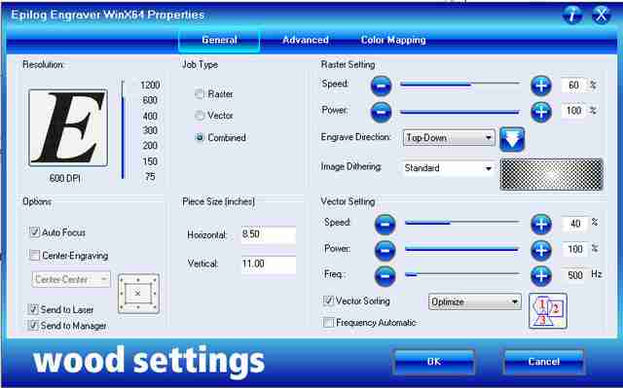Click the Vector Speed value field 40
The image size is (623, 388).
(x=575, y=224)
